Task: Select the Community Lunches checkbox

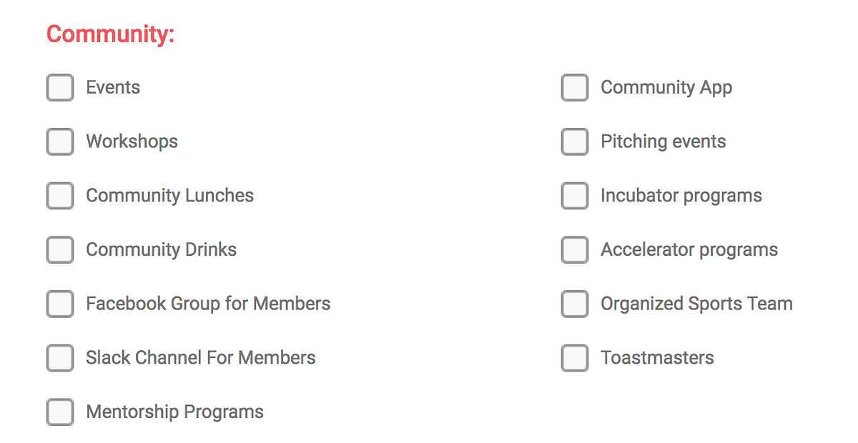Action: (x=60, y=196)
